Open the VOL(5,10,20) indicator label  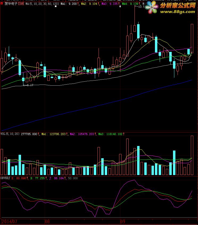pyautogui.click(x=10, y=134)
